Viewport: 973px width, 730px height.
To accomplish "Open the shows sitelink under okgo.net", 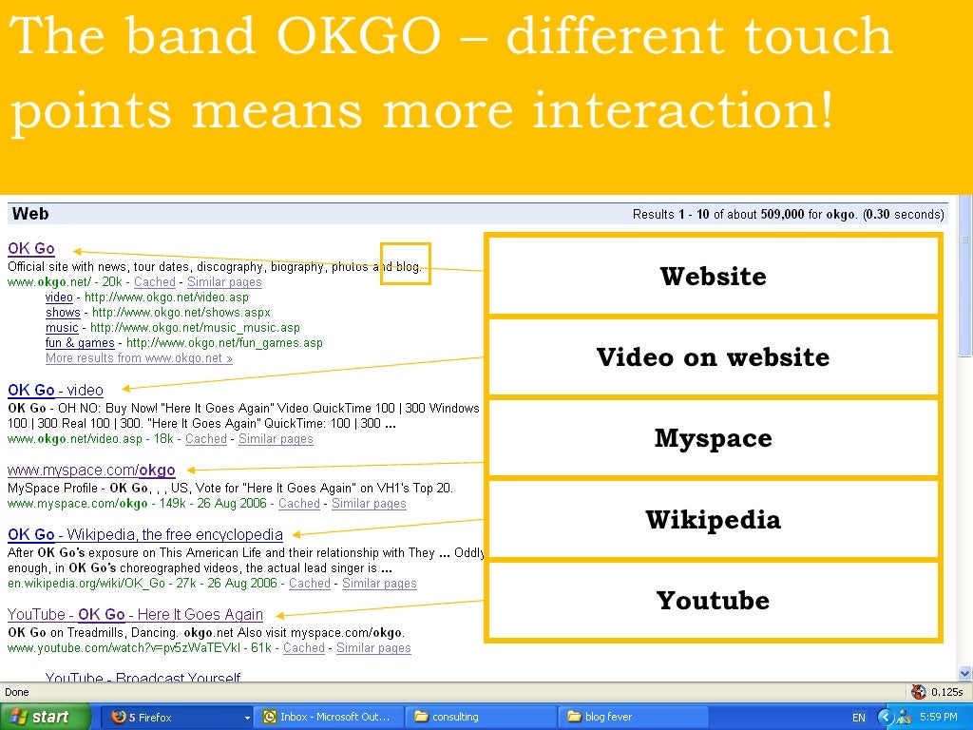I will point(63,312).
